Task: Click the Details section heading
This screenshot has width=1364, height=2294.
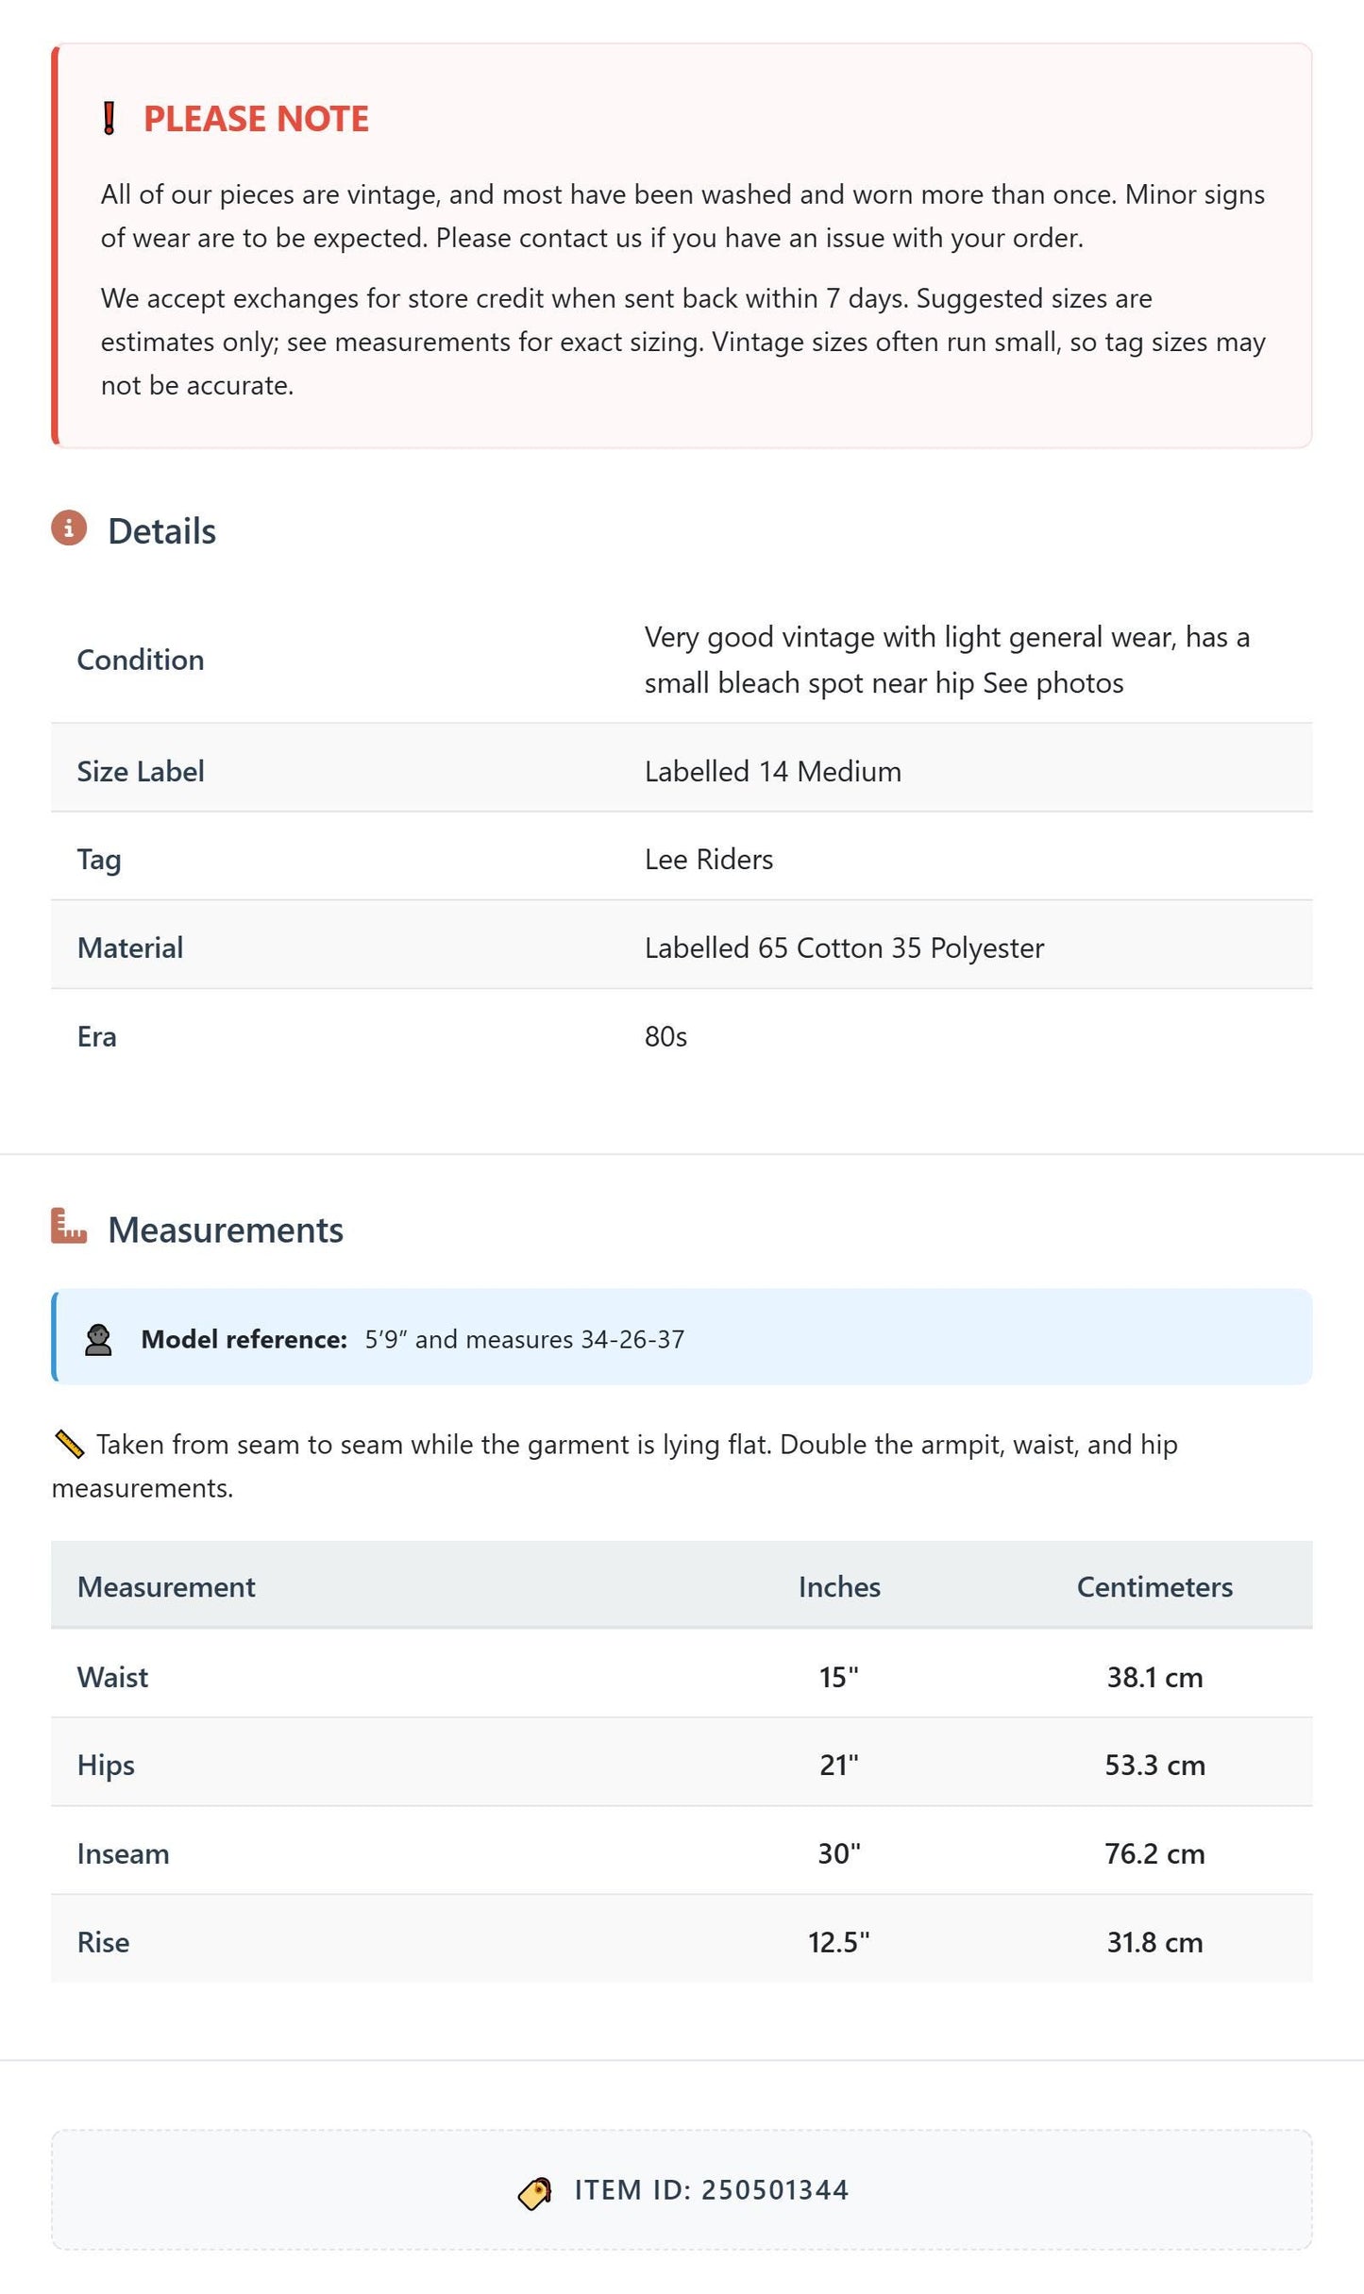Action: coord(161,531)
